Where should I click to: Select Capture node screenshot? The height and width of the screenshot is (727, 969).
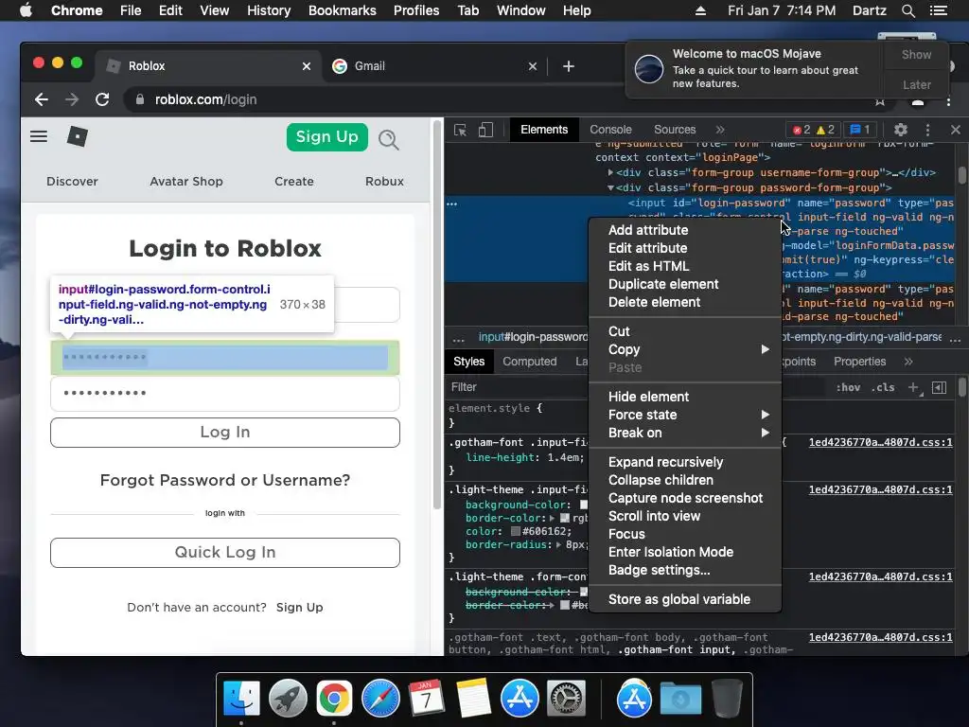coord(685,498)
